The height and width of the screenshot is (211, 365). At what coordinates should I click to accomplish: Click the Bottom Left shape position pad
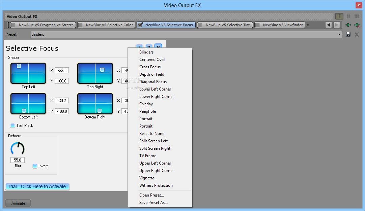(28, 104)
